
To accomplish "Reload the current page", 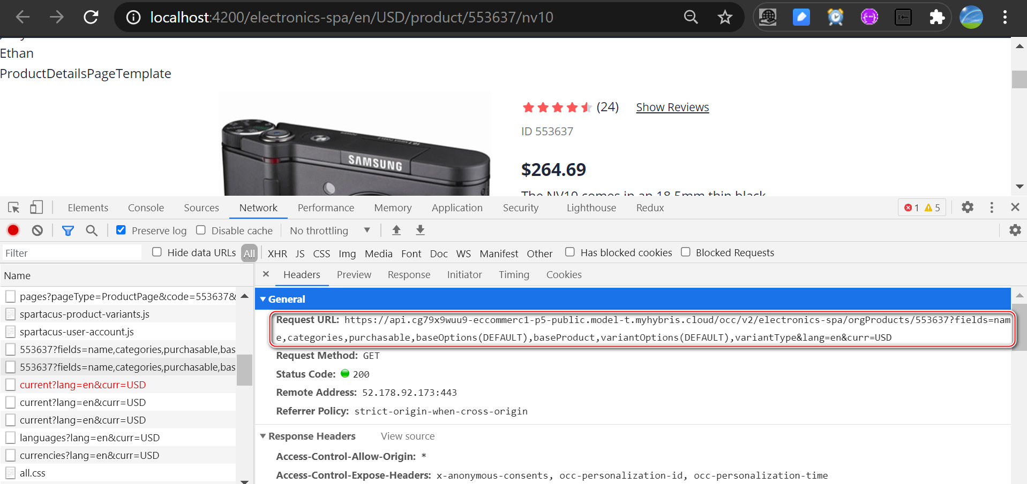I will point(91,17).
